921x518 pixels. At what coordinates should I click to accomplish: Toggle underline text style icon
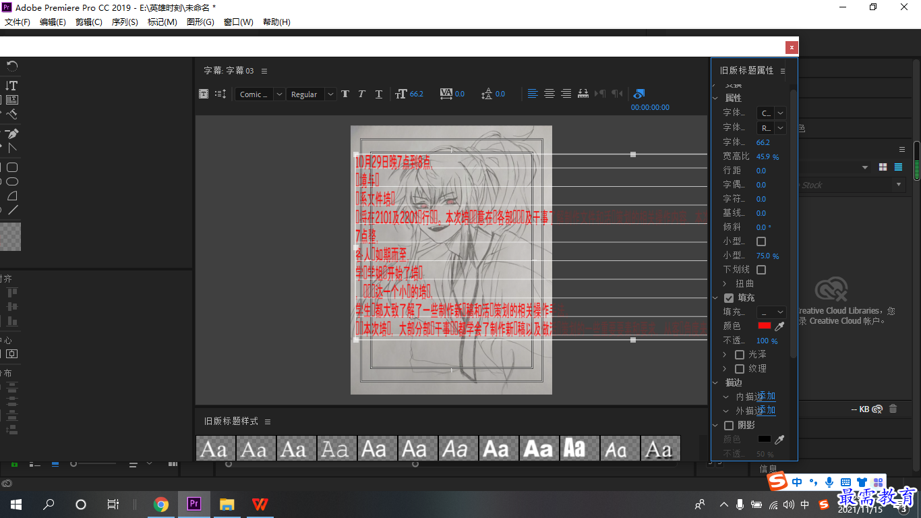[378, 94]
